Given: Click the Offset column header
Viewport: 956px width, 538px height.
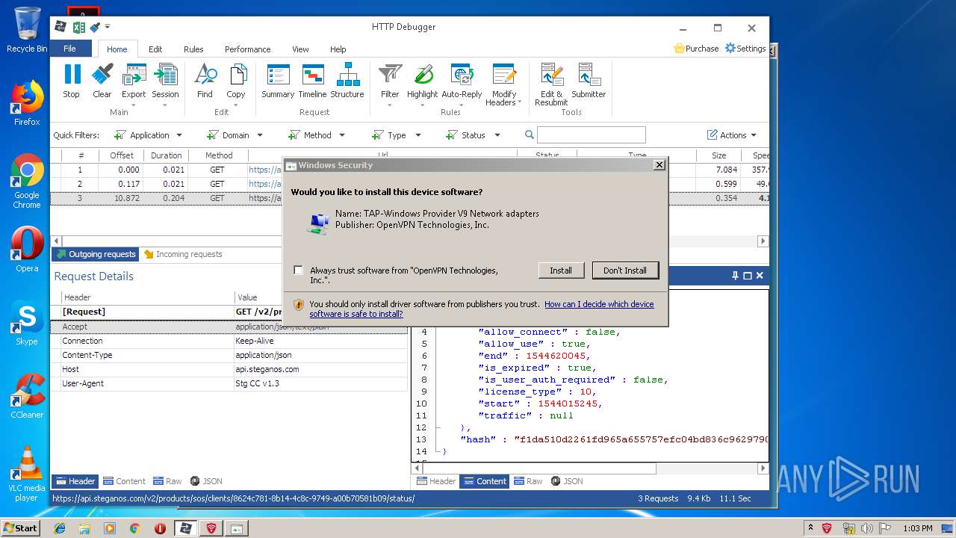Looking at the screenshot, I should pyautogui.click(x=122, y=155).
